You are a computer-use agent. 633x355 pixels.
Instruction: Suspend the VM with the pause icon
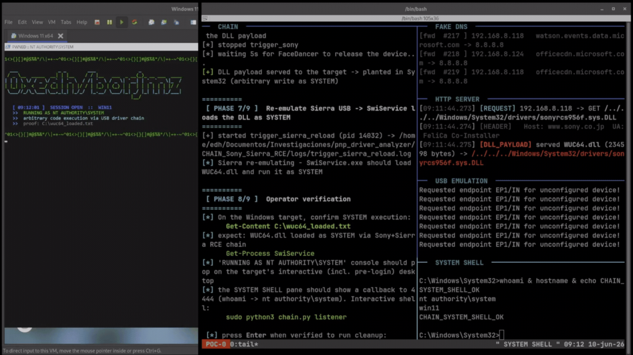[x=110, y=22]
